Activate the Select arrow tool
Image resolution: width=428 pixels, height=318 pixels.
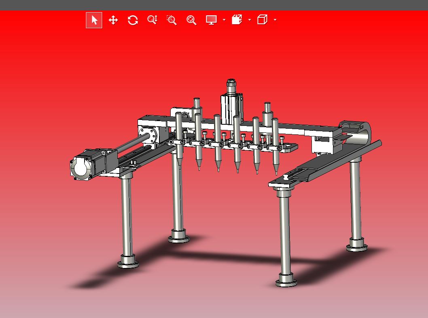(94, 20)
